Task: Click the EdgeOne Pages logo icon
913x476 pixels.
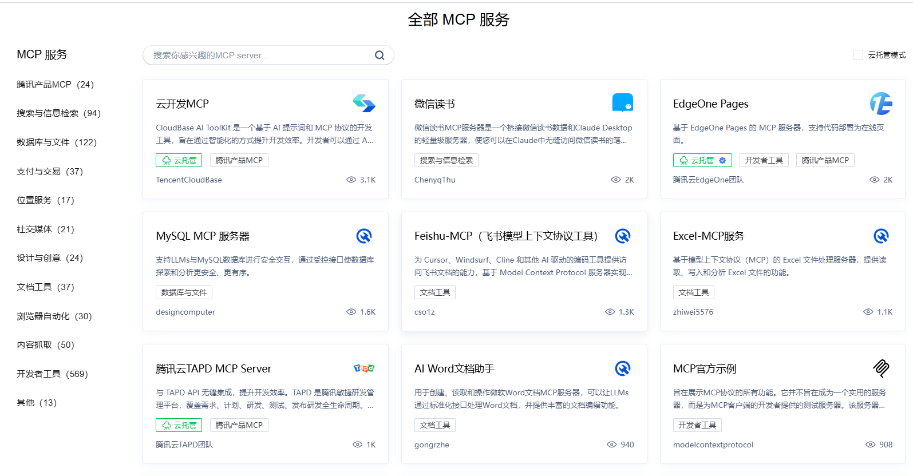Action: pos(881,104)
